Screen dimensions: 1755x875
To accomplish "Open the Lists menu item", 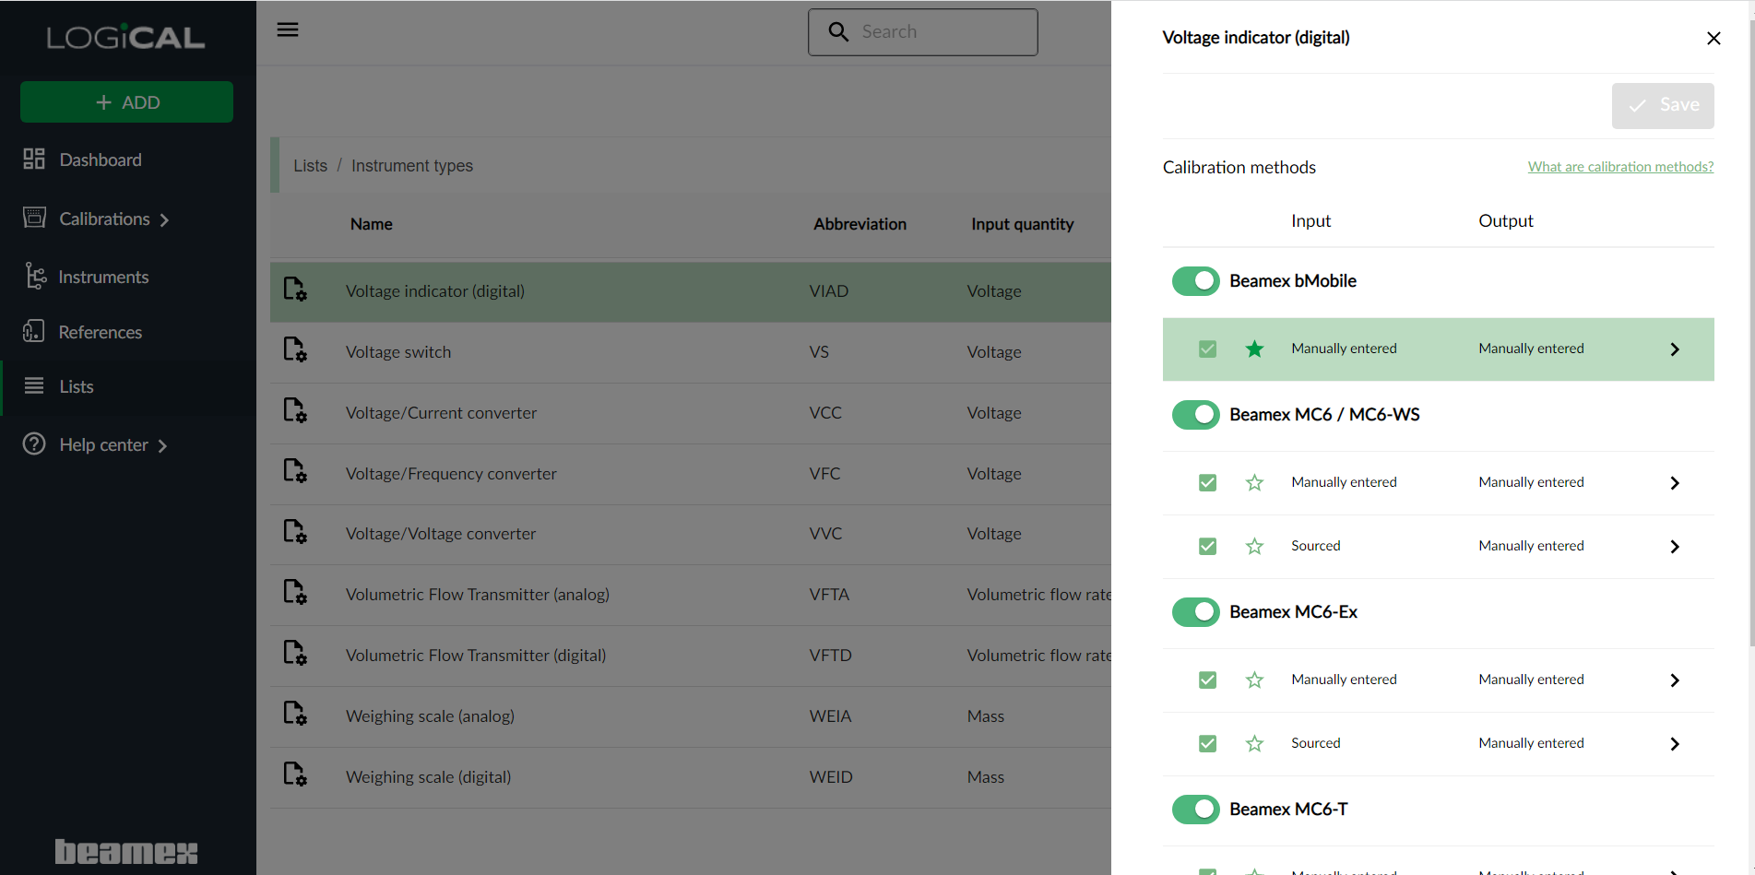I will [x=76, y=386].
